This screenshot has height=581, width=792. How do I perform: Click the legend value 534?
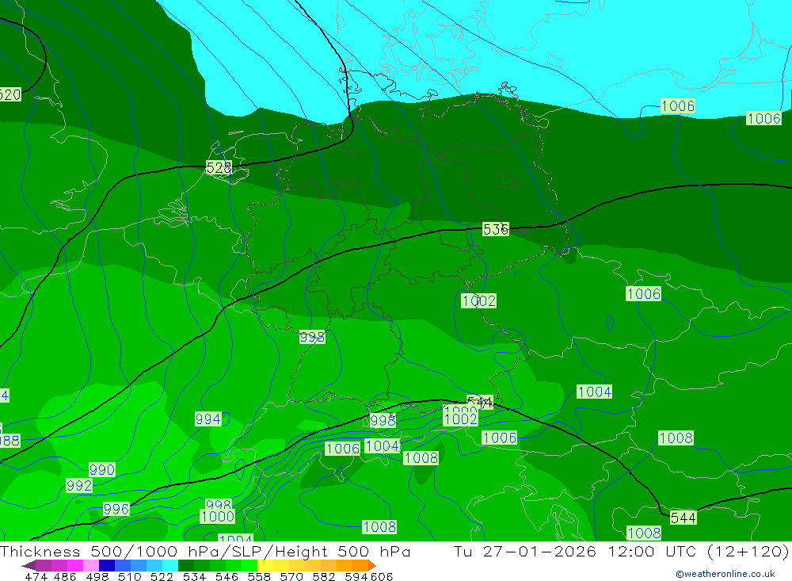coord(194,576)
